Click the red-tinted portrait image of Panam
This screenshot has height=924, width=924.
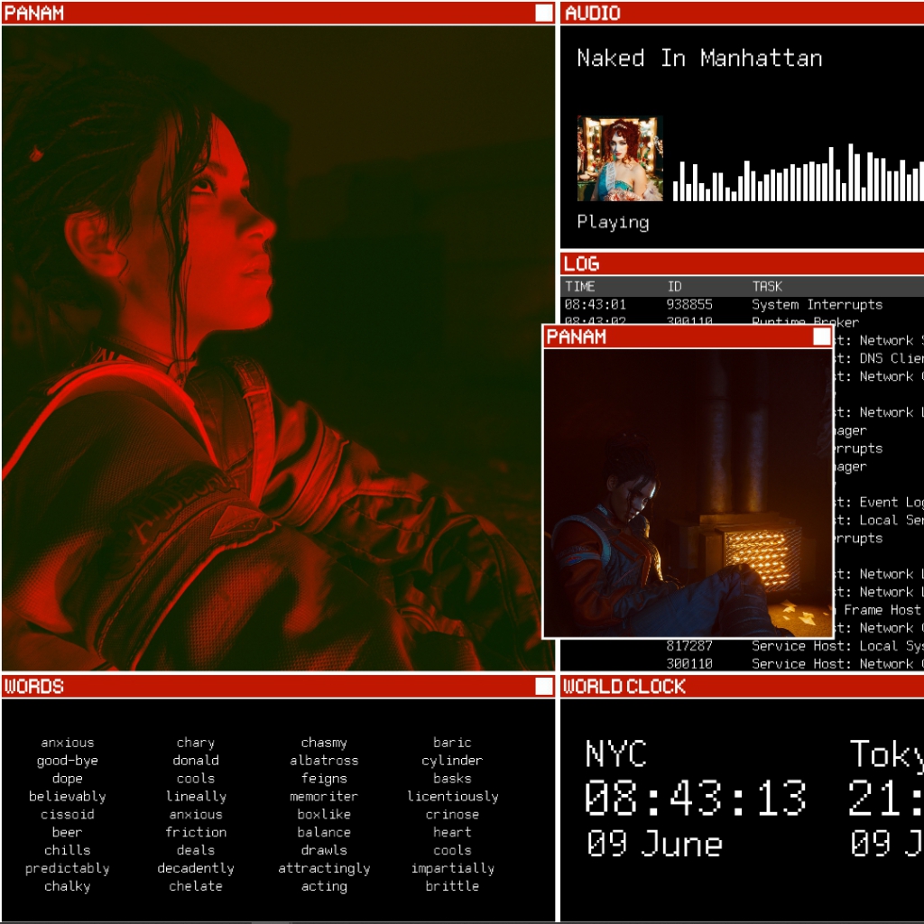coord(278,347)
